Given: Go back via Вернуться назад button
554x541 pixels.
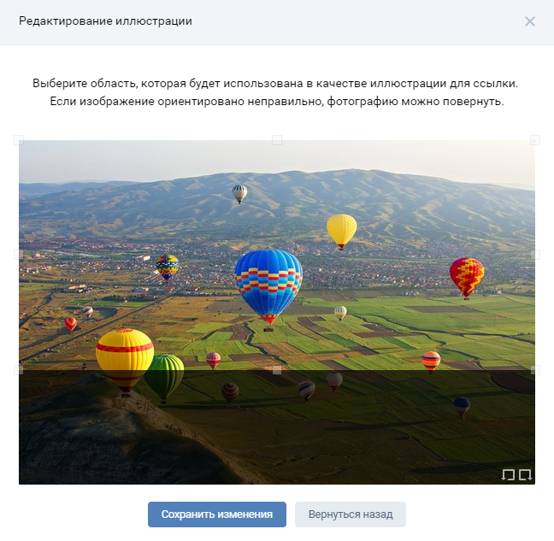Looking at the screenshot, I should (x=351, y=515).
